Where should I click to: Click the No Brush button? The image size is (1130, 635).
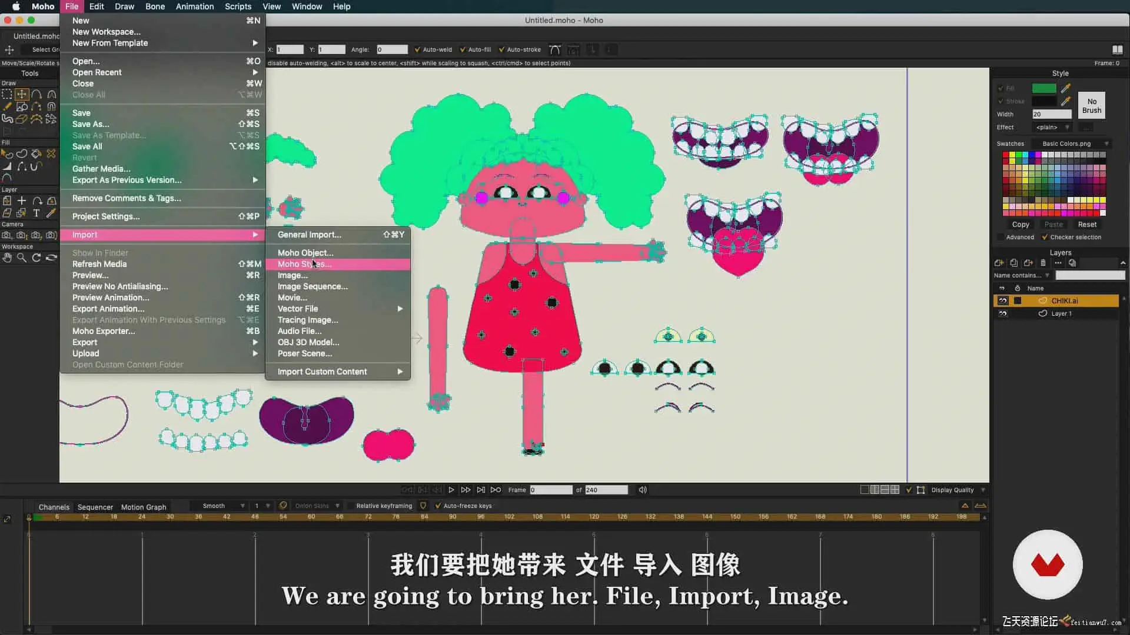point(1092,106)
